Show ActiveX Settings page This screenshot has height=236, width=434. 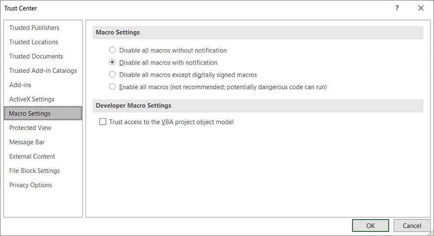(32, 100)
